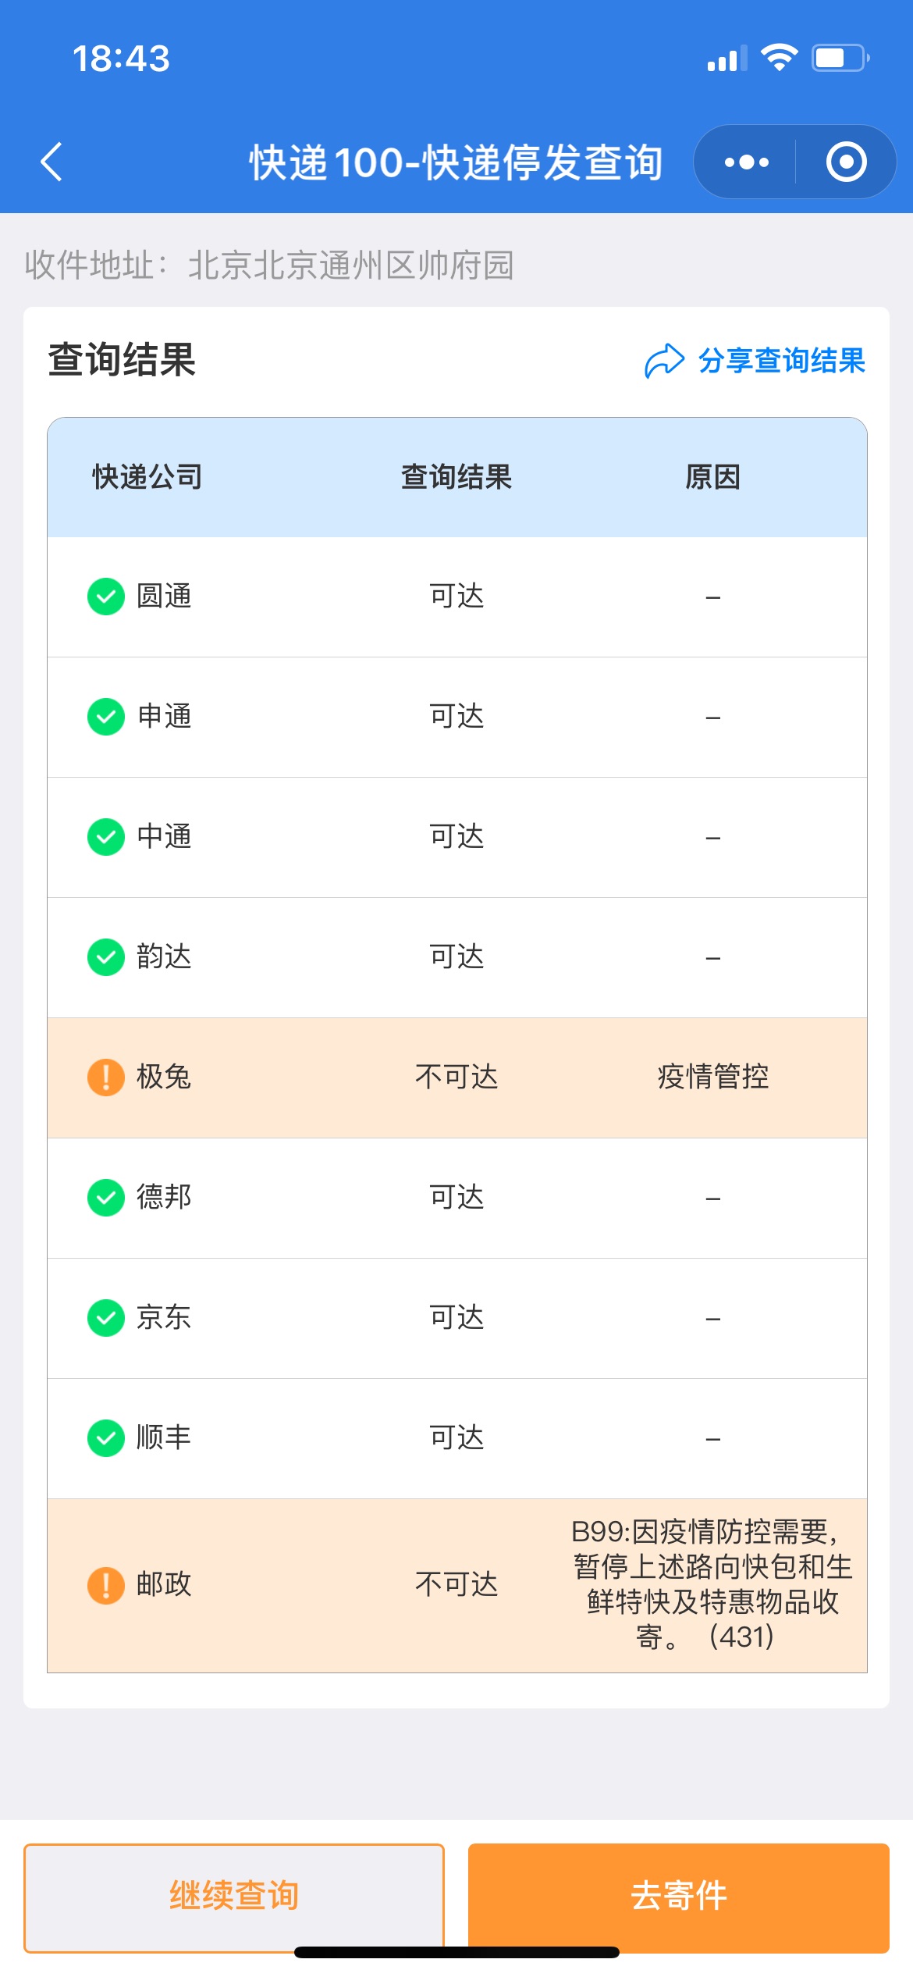Viewport: 913px width, 1977px height.
Task: Select the 原因 column header
Action: [x=712, y=477]
